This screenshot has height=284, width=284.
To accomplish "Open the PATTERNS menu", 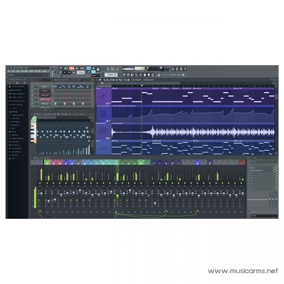I will [24, 71].
